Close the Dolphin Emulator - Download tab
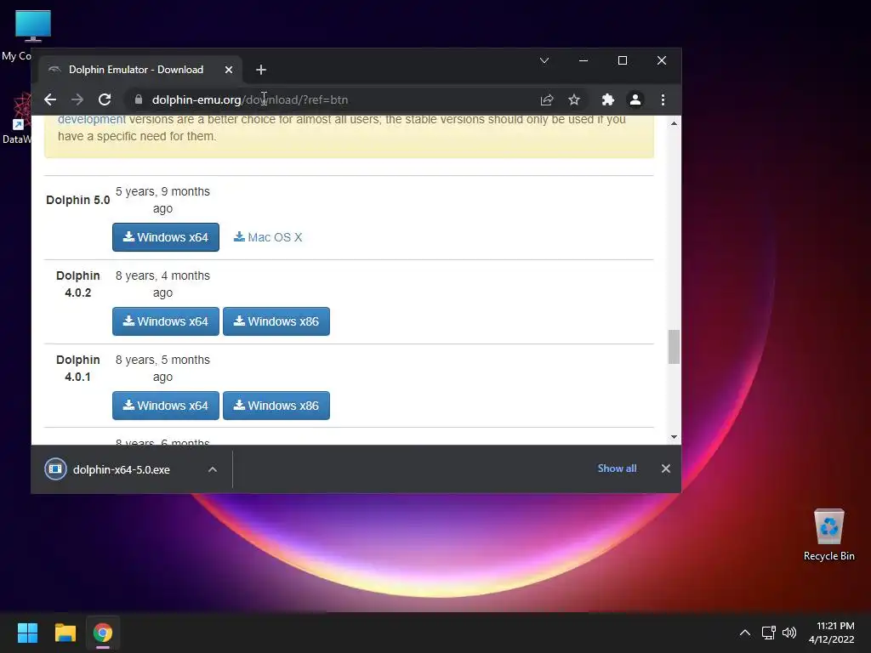Screen dimensions: 871x653 tap(229, 70)
